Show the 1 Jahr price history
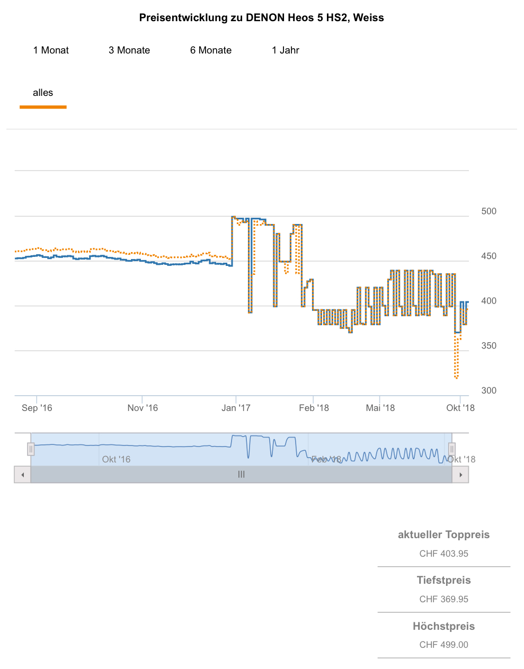Image resolution: width=524 pixels, height=669 pixels. click(x=286, y=50)
